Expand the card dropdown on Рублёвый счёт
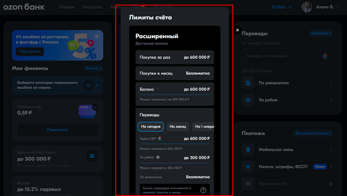This screenshot has height=196, width=347. click(95, 107)
